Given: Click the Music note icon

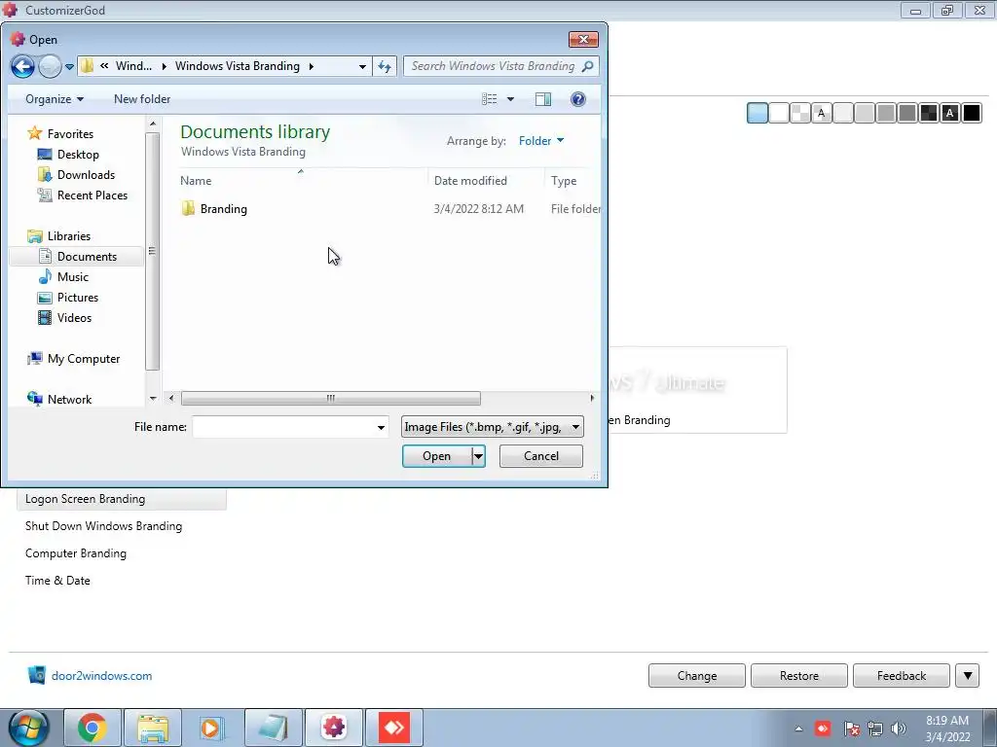Looking at the screenshot, I should (x=45, y=277).
